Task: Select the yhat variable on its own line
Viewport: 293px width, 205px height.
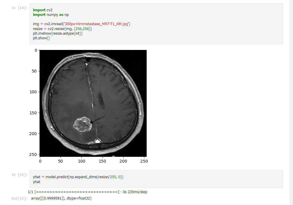Action: click(36, 182)
